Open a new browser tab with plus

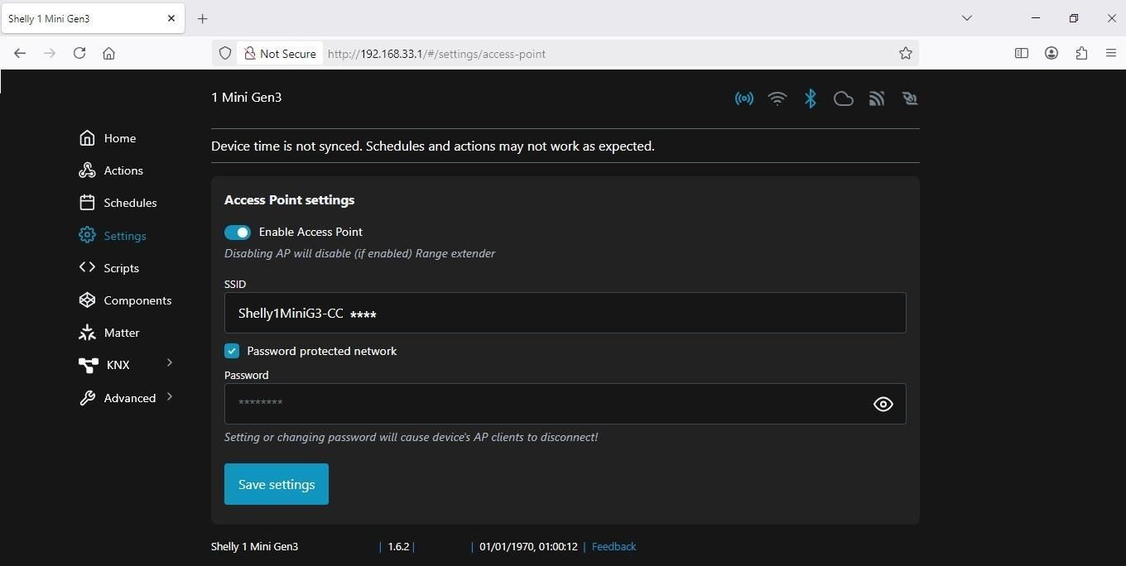click(x=202, y=18)
